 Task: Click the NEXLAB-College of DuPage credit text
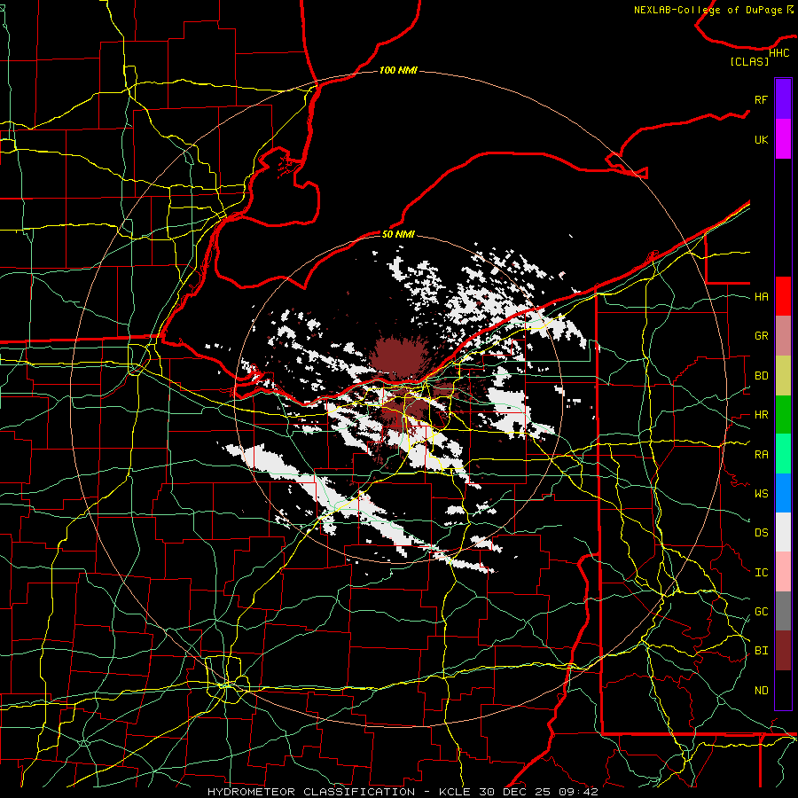708,10
